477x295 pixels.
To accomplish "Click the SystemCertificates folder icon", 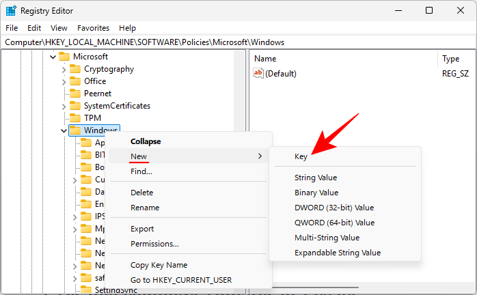I will point(75,106).
